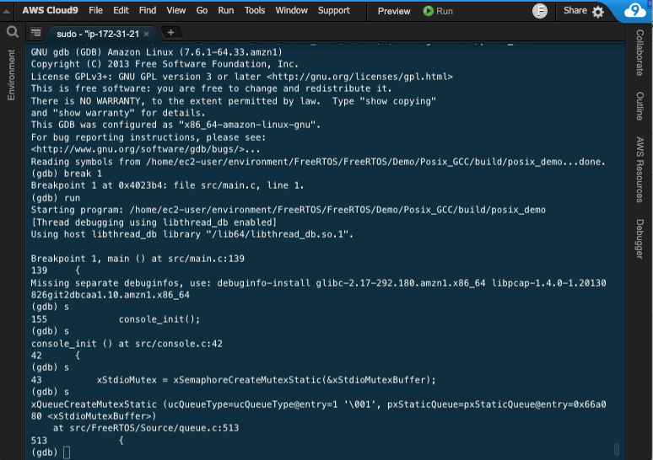Click the gnu.org gdb bugs URL text
Screen dimensions: 653x460
click(x=137, y=149)
